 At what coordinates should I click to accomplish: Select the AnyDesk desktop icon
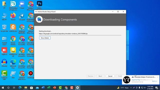[x=4, y=51]
